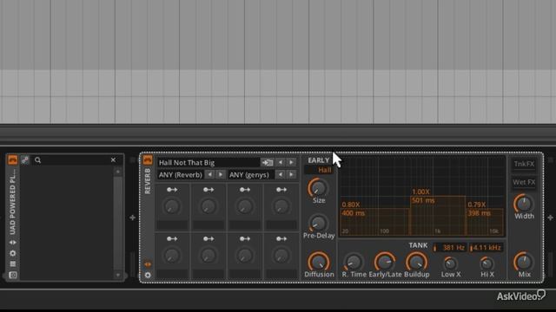556x312 pixels.
Task: Click the UAD plug-in icon beside search
Action: [25, 159]
